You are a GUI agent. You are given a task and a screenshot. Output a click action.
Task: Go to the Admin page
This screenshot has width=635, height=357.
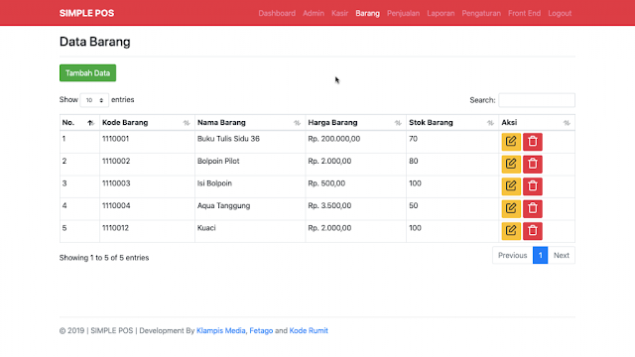314,13
